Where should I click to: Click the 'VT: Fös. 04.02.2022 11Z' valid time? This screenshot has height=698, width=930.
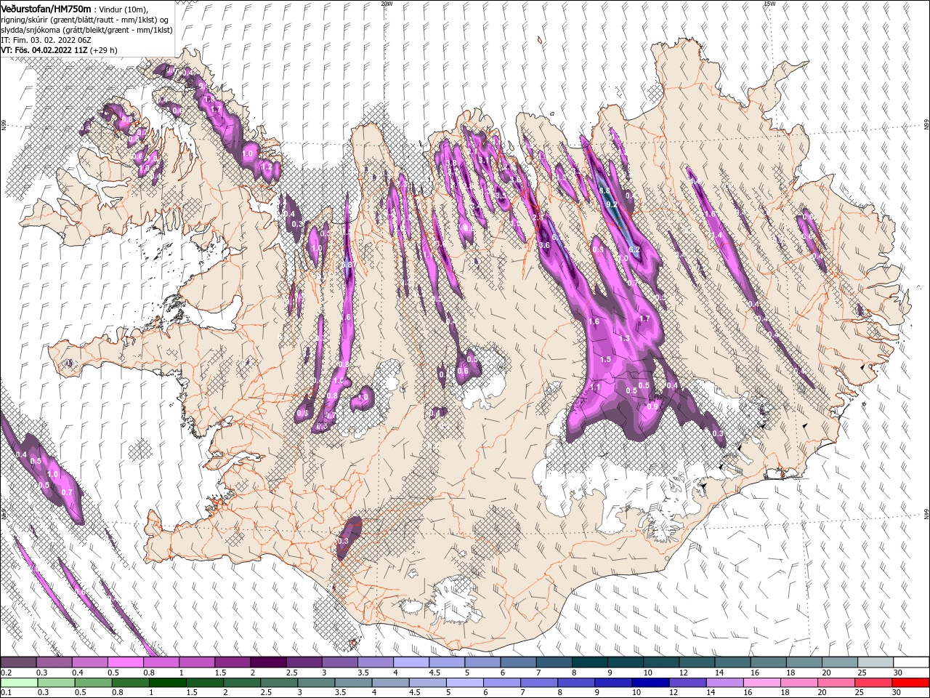[44, 50]
